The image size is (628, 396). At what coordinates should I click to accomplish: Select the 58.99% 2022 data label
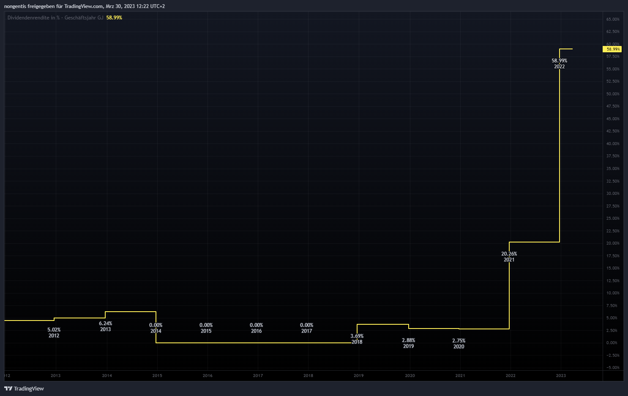[x=559, y=64]
